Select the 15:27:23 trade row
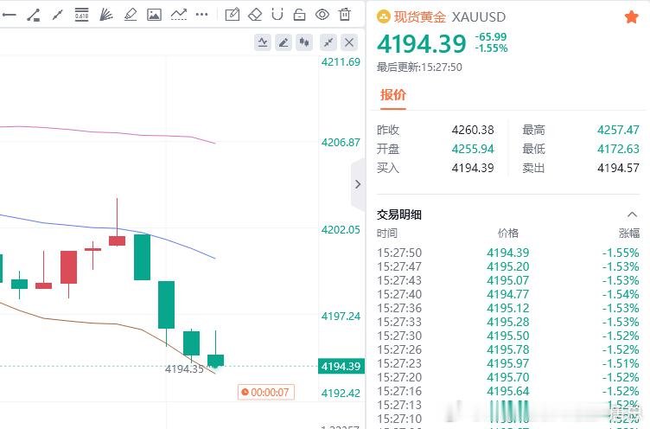This screenshot has height=429, width=650. coord(508,363)
